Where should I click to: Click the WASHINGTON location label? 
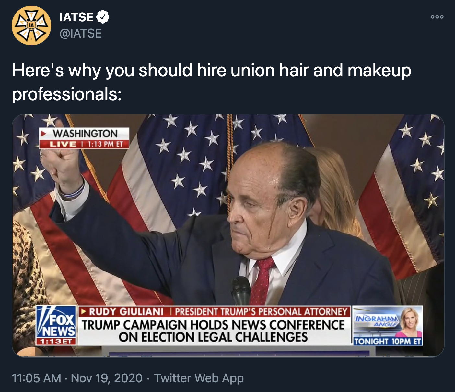[86, 133]
